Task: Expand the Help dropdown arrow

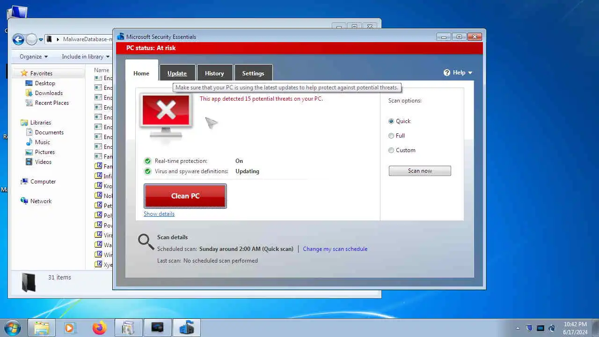Action: point(470,73)
